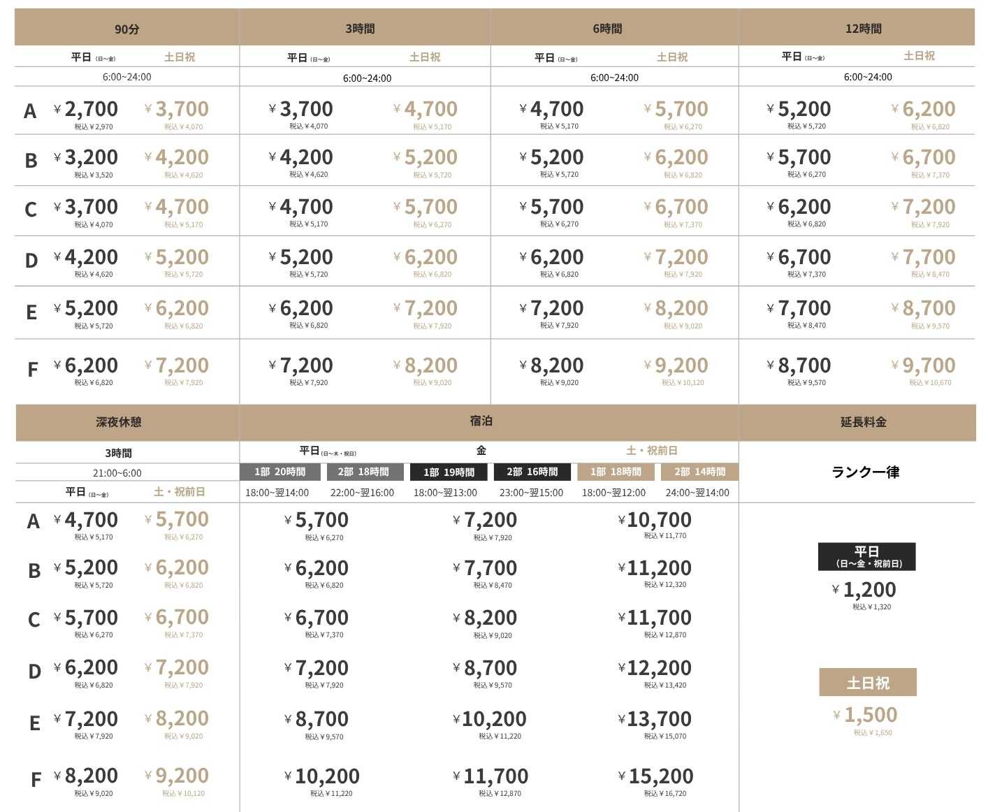Click the black 1部 19時間 badge
Image resolution: width=988 pixels, height=812 pixels.
point(449,472)
